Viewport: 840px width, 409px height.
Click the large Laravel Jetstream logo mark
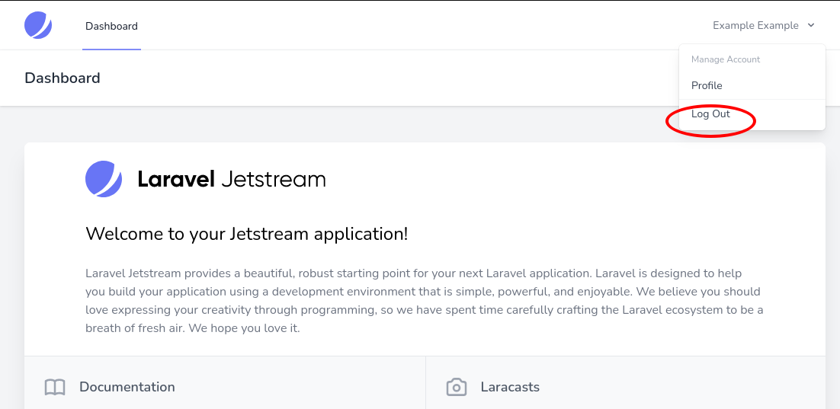pyautogui.click(x=104, y=179)
